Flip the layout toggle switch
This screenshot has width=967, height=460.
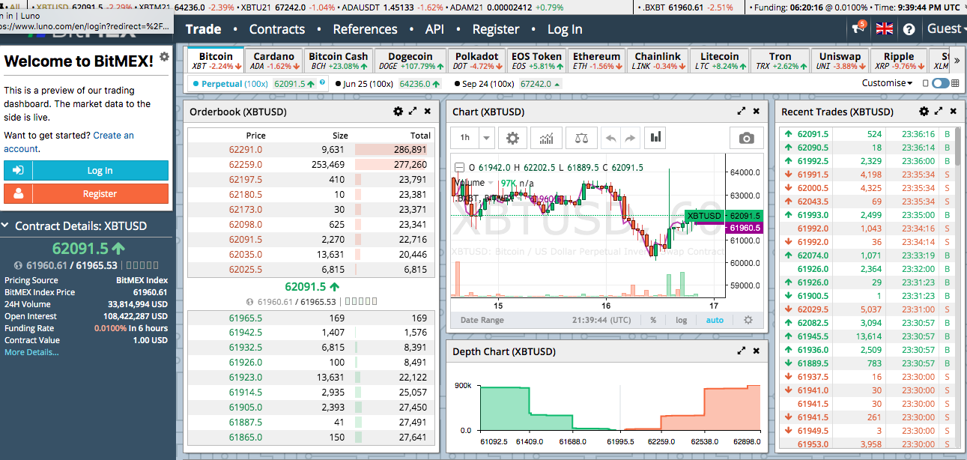coord(940,84)
